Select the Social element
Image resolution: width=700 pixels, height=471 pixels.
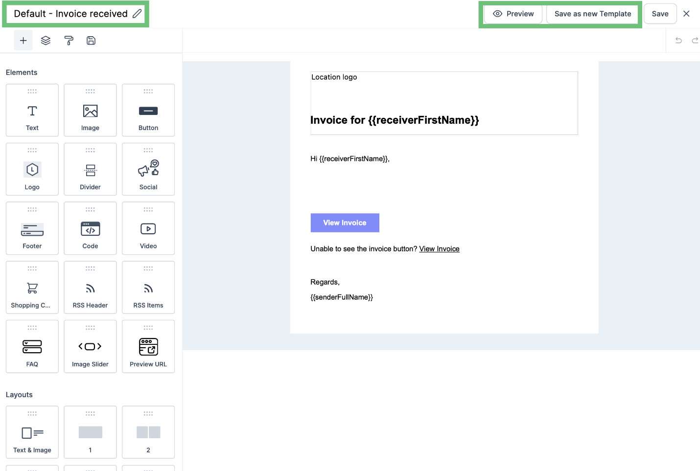[x=148, y=169]
